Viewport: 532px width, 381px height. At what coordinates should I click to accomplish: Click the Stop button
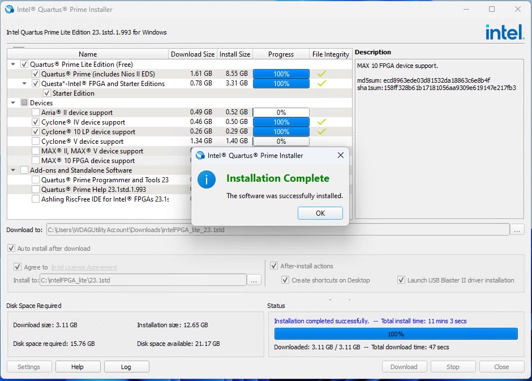(453, 367)
